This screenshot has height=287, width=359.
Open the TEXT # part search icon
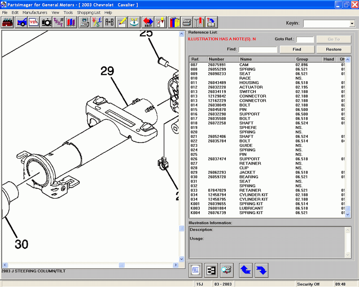(x=58, y=22)
